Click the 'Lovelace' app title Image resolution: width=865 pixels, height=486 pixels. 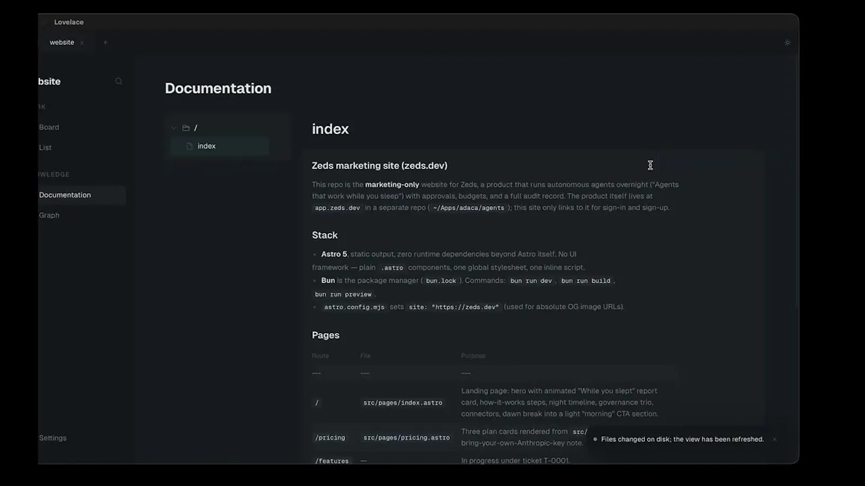(69, 22)
